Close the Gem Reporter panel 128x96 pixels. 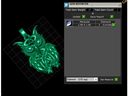119,5
